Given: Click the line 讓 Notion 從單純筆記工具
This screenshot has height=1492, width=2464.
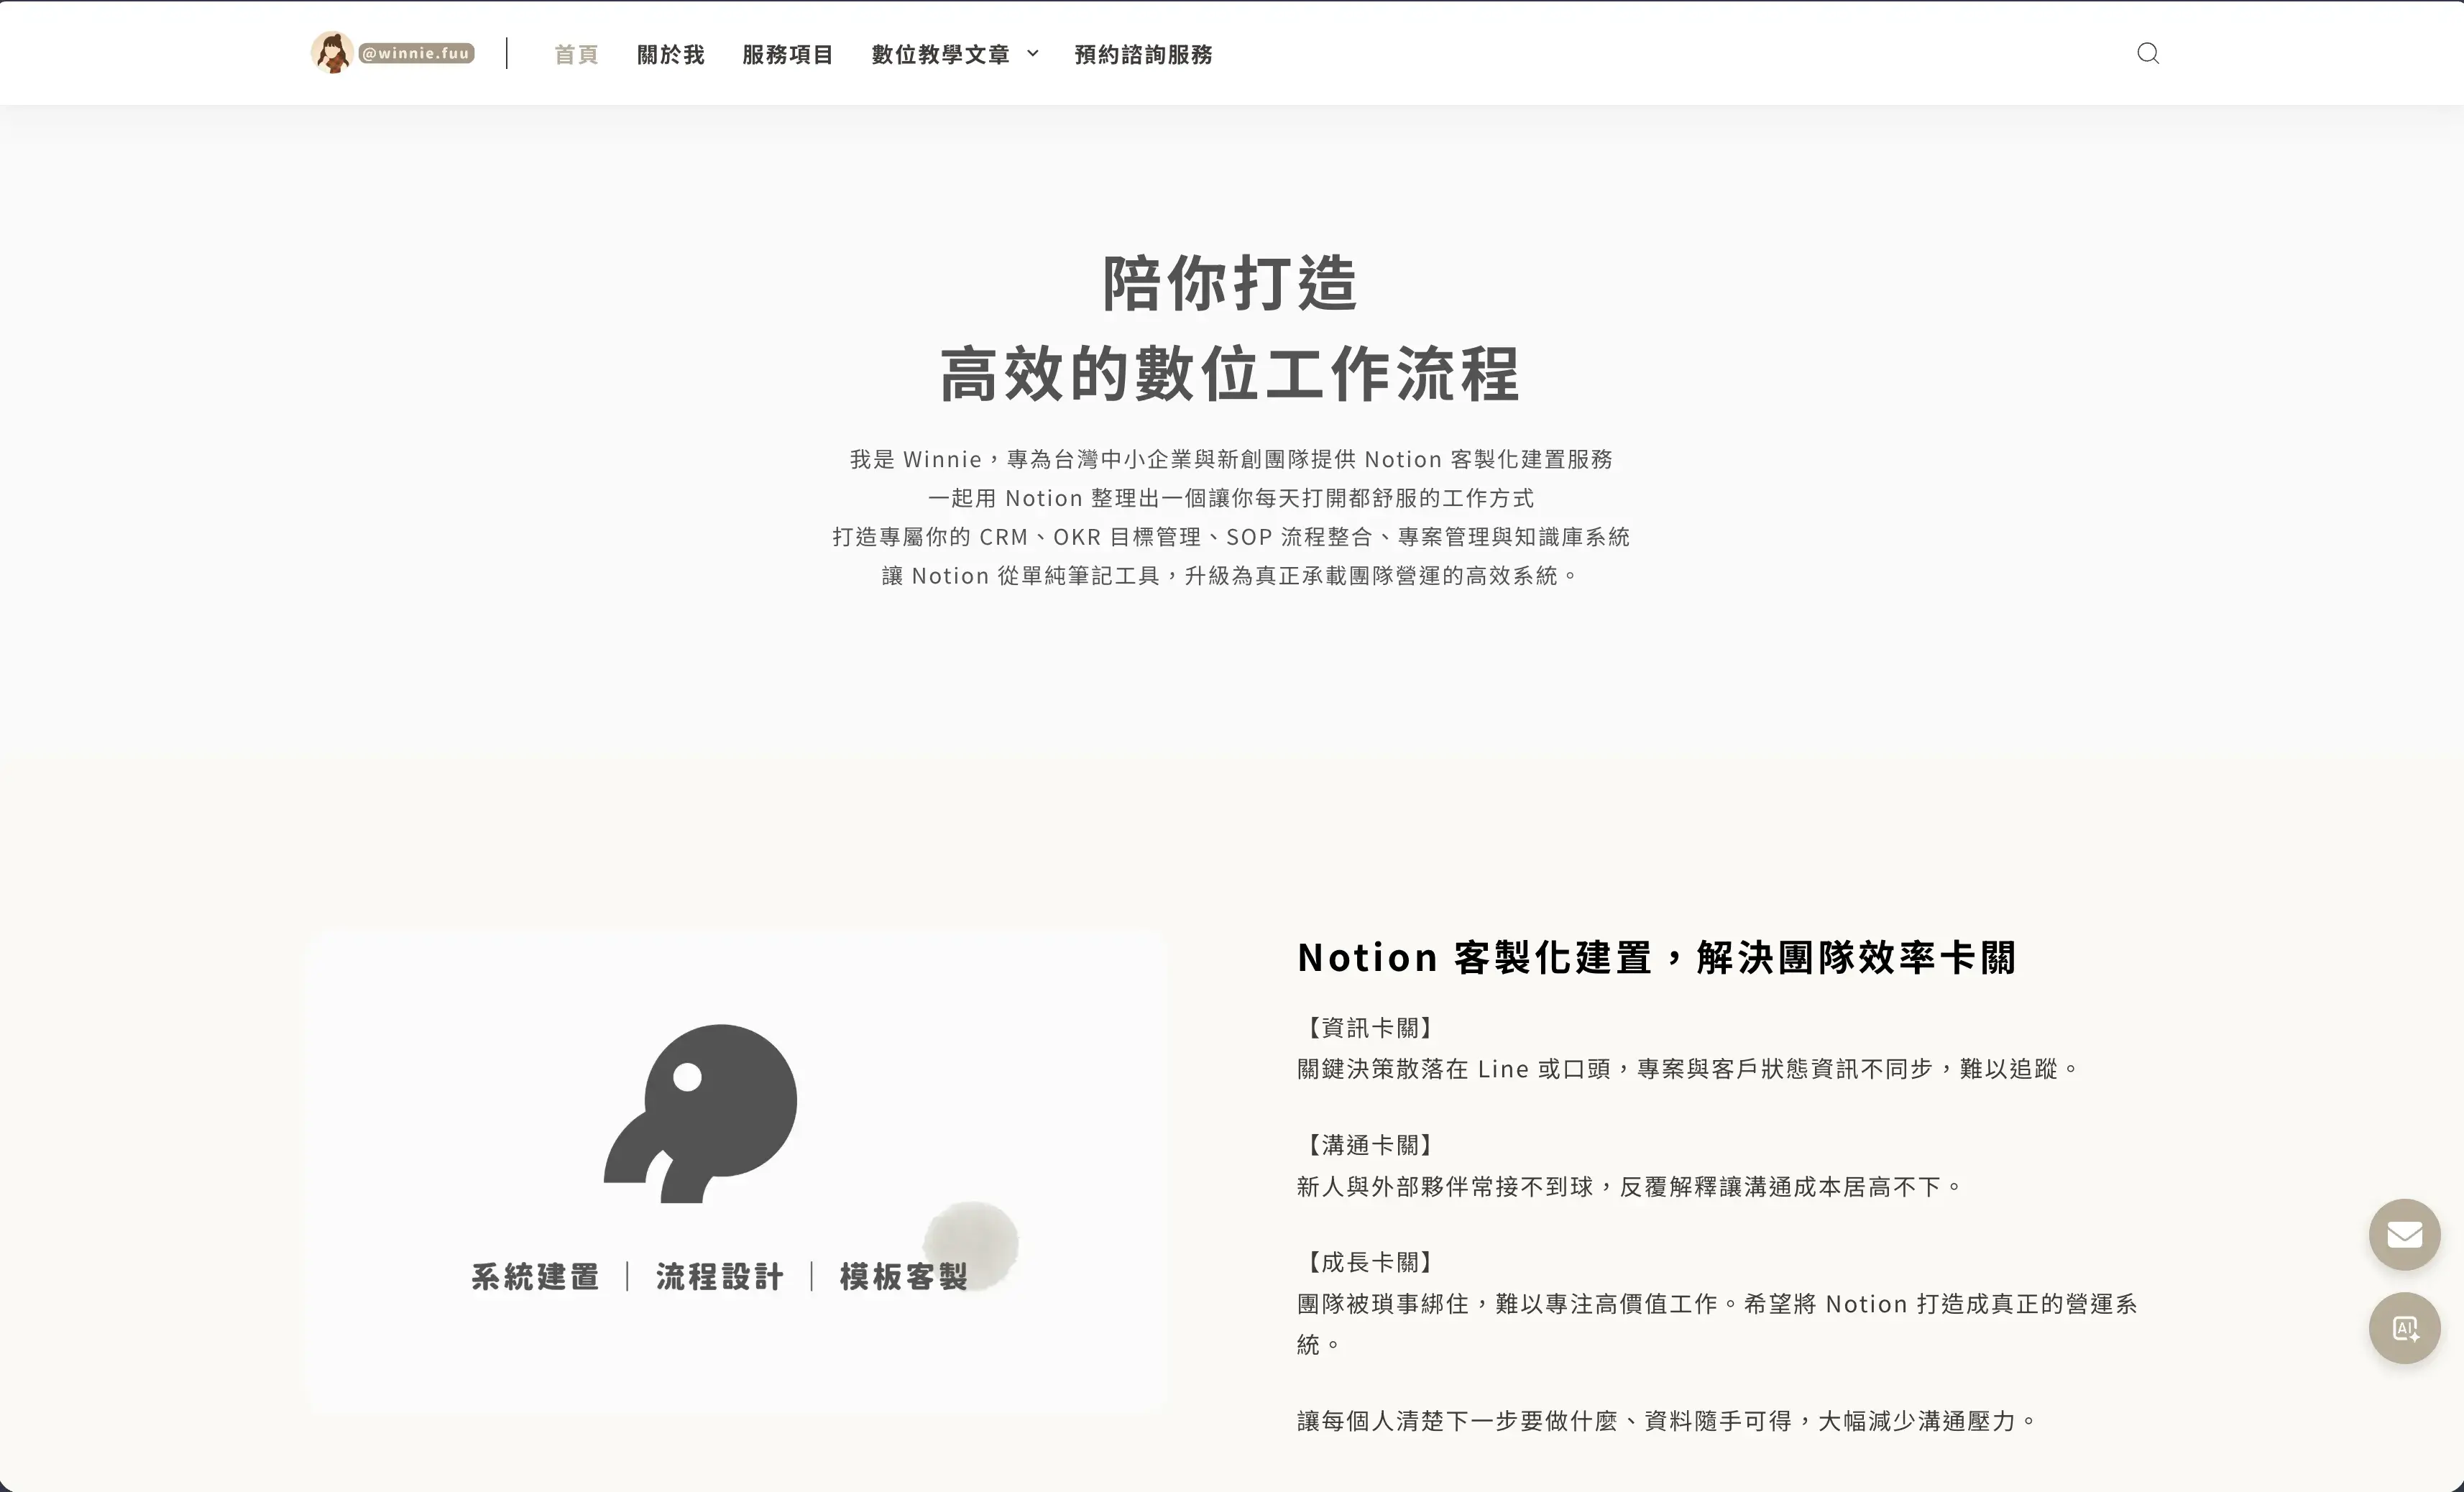Looking at the screenshot, I should pos(1231,576).
